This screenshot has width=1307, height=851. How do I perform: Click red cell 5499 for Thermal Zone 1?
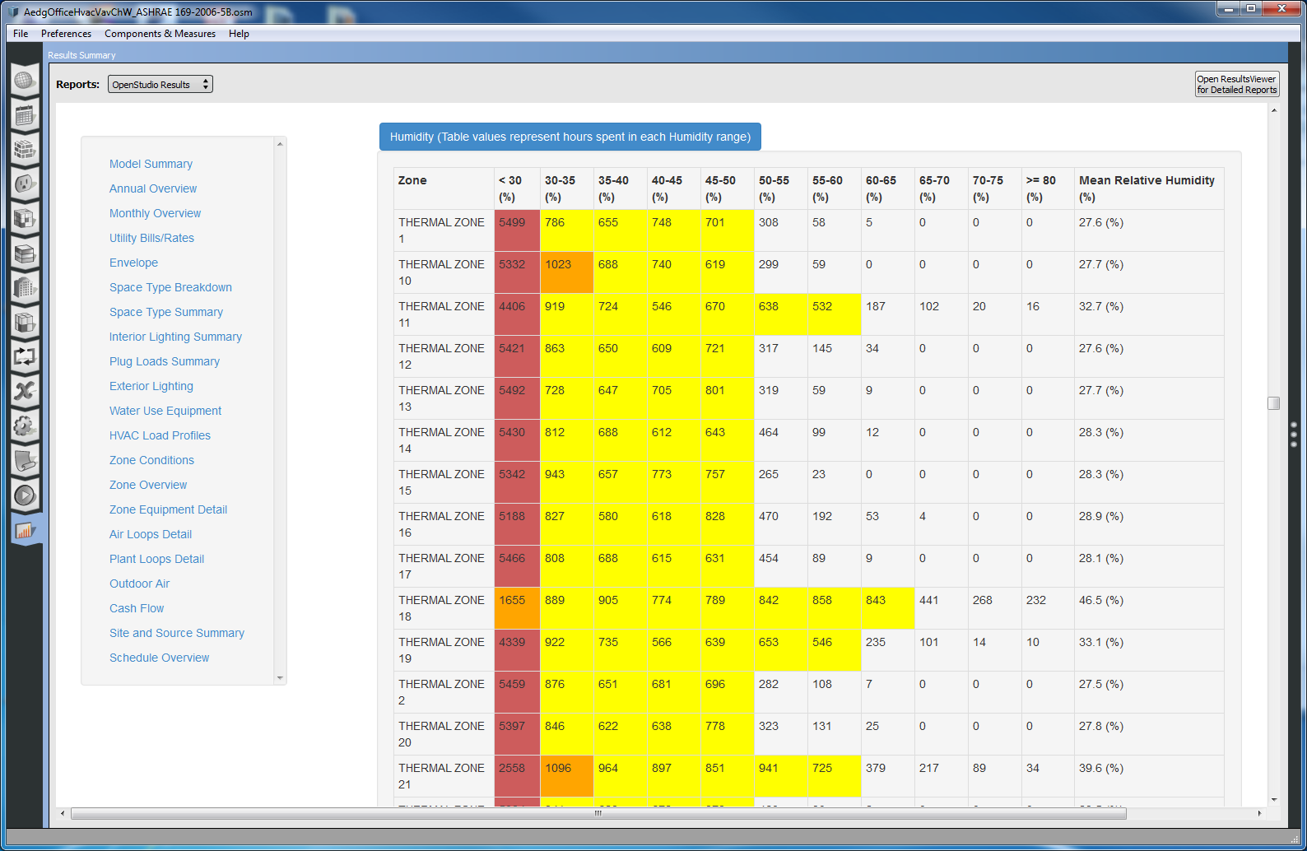pyautogui.click(x=517, y=230)
